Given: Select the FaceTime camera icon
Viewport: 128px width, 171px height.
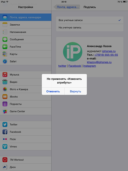Looking at the screenshot, I should (x=5, y=47).
